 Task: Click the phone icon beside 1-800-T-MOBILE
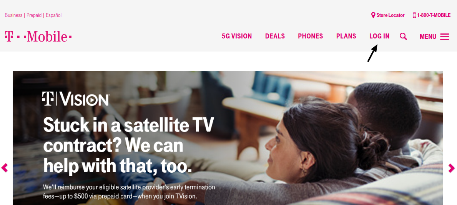(414, 15)
